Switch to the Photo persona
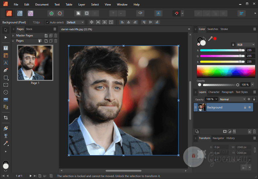The height and width of the screenshot is (179, 258). point(30,13)
